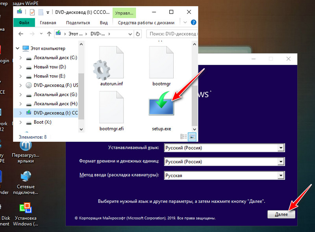The image size is (315, 232).
Task: Open the recent locations dropdown arrow
Action: coord(41,33)
